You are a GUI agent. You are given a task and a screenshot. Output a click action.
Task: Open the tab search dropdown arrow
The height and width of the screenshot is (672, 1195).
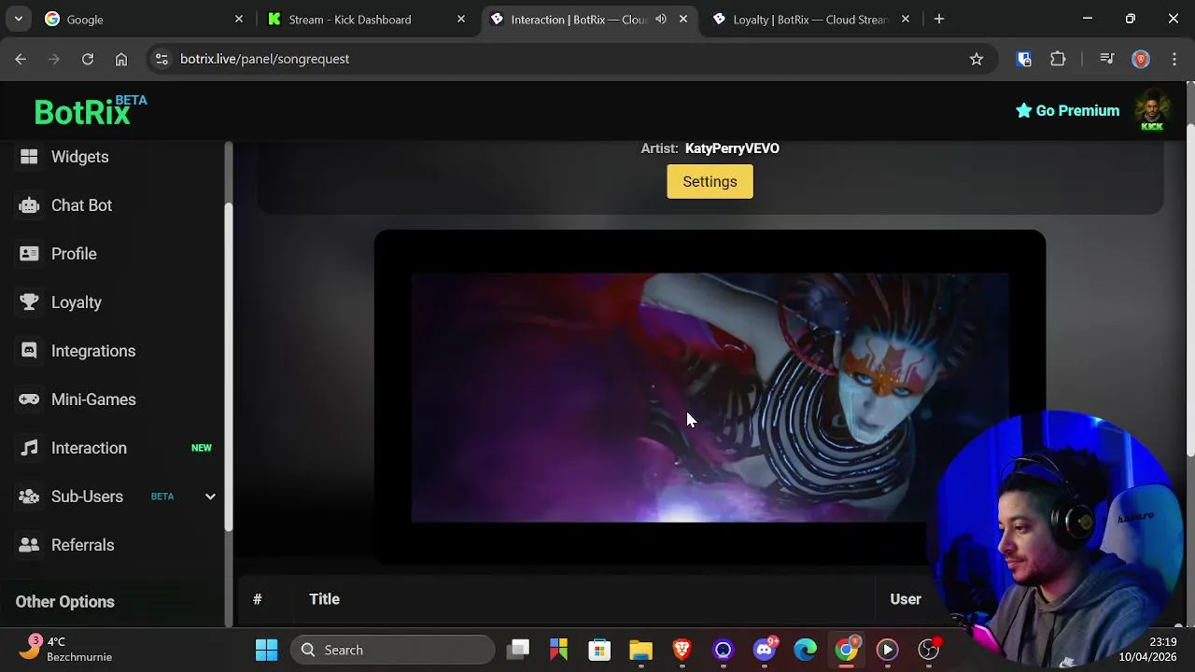click(x=18, y=19)
